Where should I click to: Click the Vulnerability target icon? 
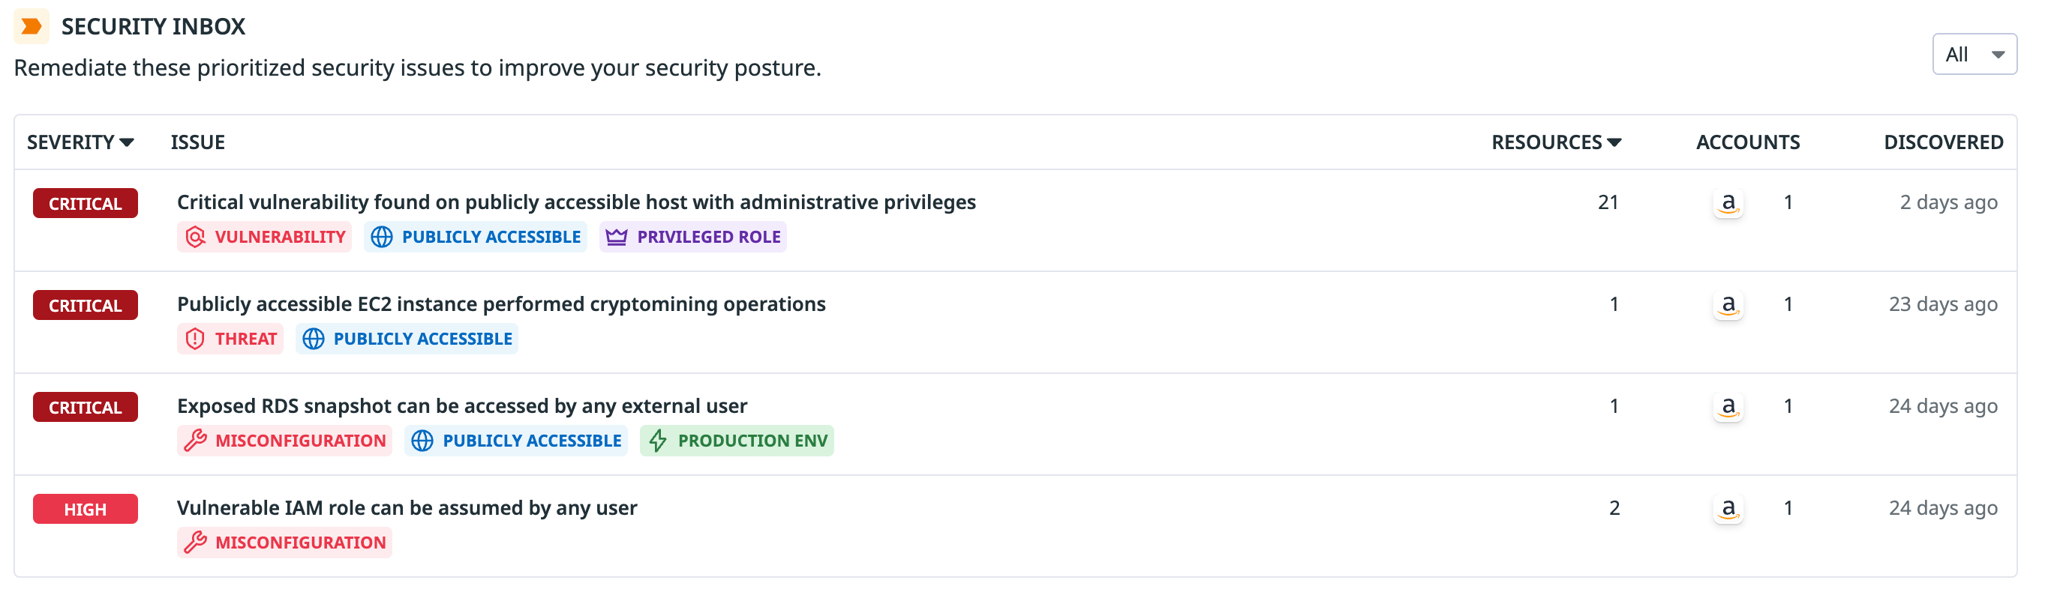tap(195, 238)
